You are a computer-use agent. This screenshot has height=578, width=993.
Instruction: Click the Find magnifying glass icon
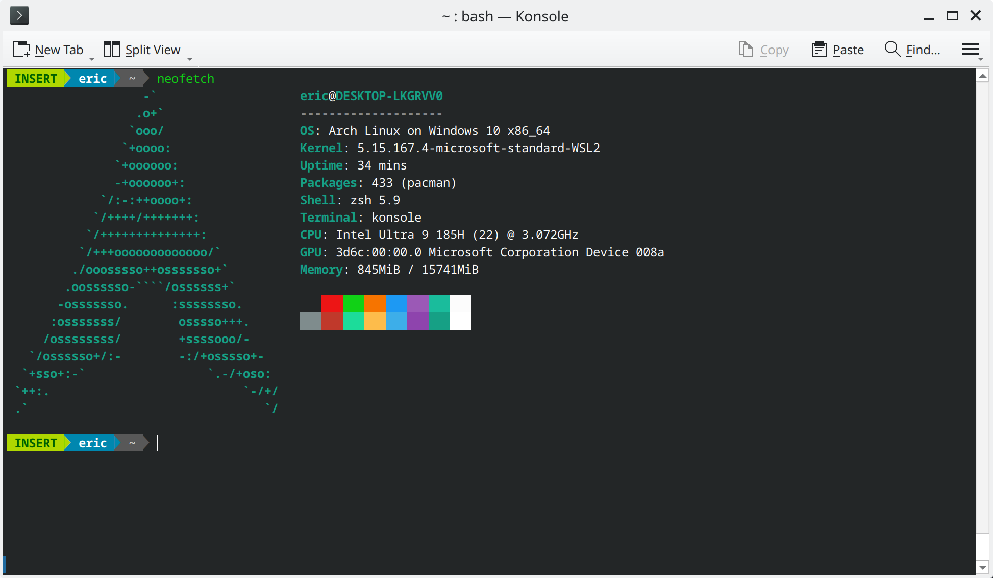pyautogui.click(x=892, y=49)
